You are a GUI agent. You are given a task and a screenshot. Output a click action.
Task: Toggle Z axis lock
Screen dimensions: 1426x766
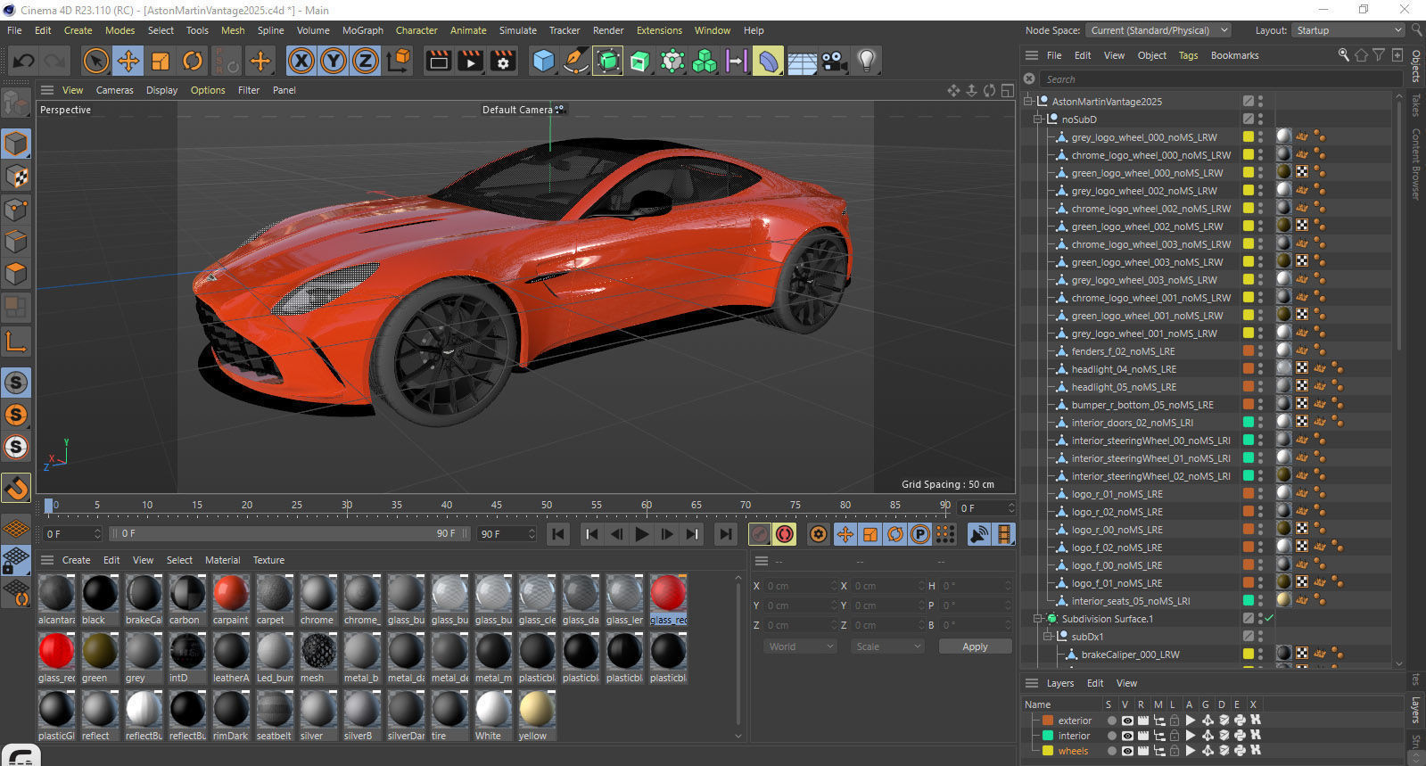(x=366, y=61)
